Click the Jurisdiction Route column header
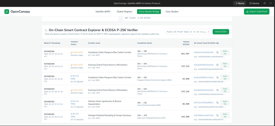275x126 pixels. pos(145,43)
